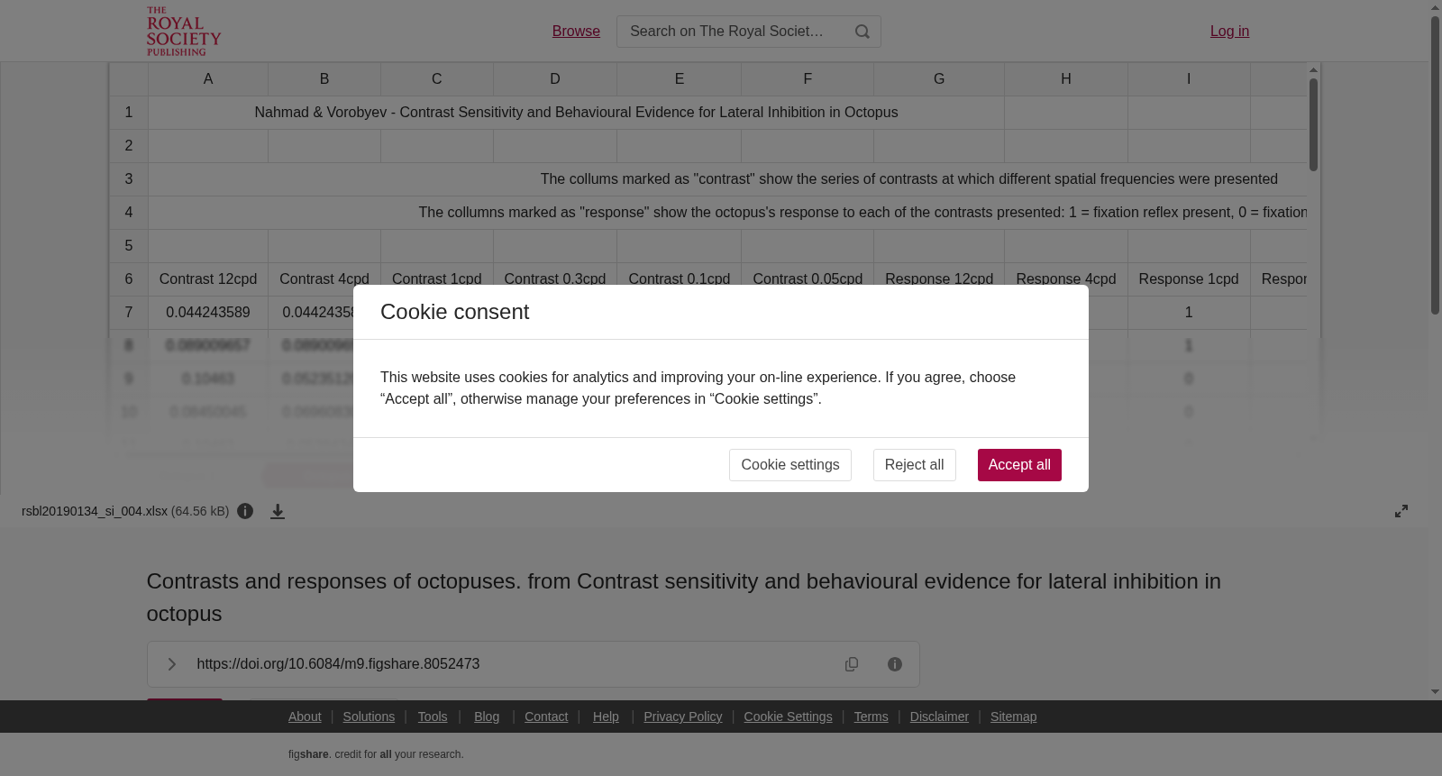
Task: Open Privacy Policy footer link
Action: point(683,717)
